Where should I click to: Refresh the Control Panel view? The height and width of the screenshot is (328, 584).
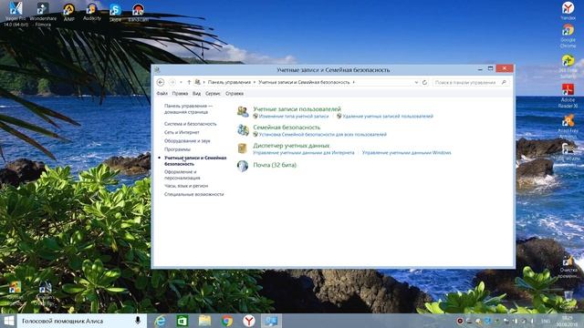pyautogui.click(x=424, y=82)
